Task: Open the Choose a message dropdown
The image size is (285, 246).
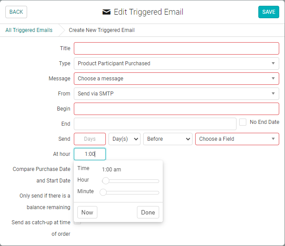Action: [x=177, y=79]
